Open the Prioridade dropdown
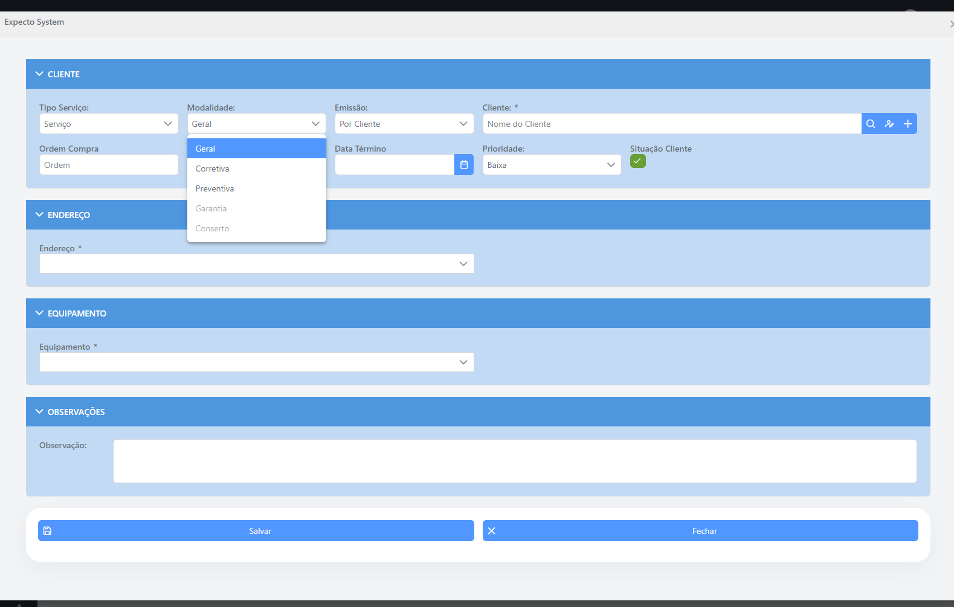Screen dimensions: 954x607 [x=551, y=165]
